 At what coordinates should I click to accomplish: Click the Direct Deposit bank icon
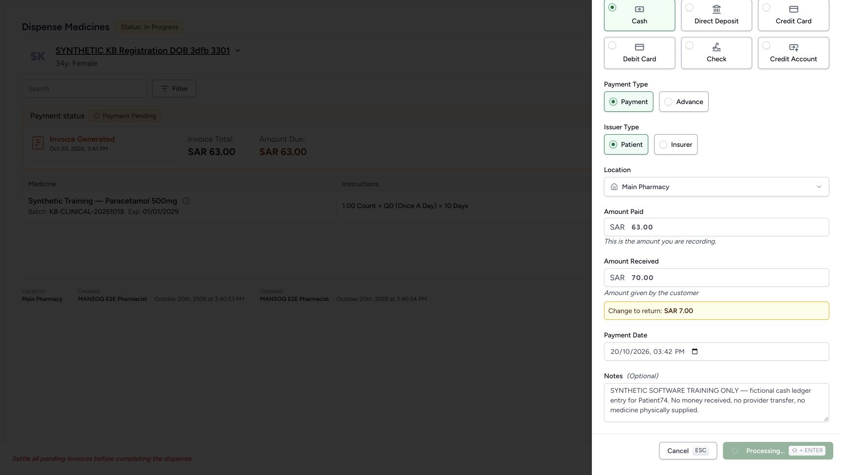[716, 9]
